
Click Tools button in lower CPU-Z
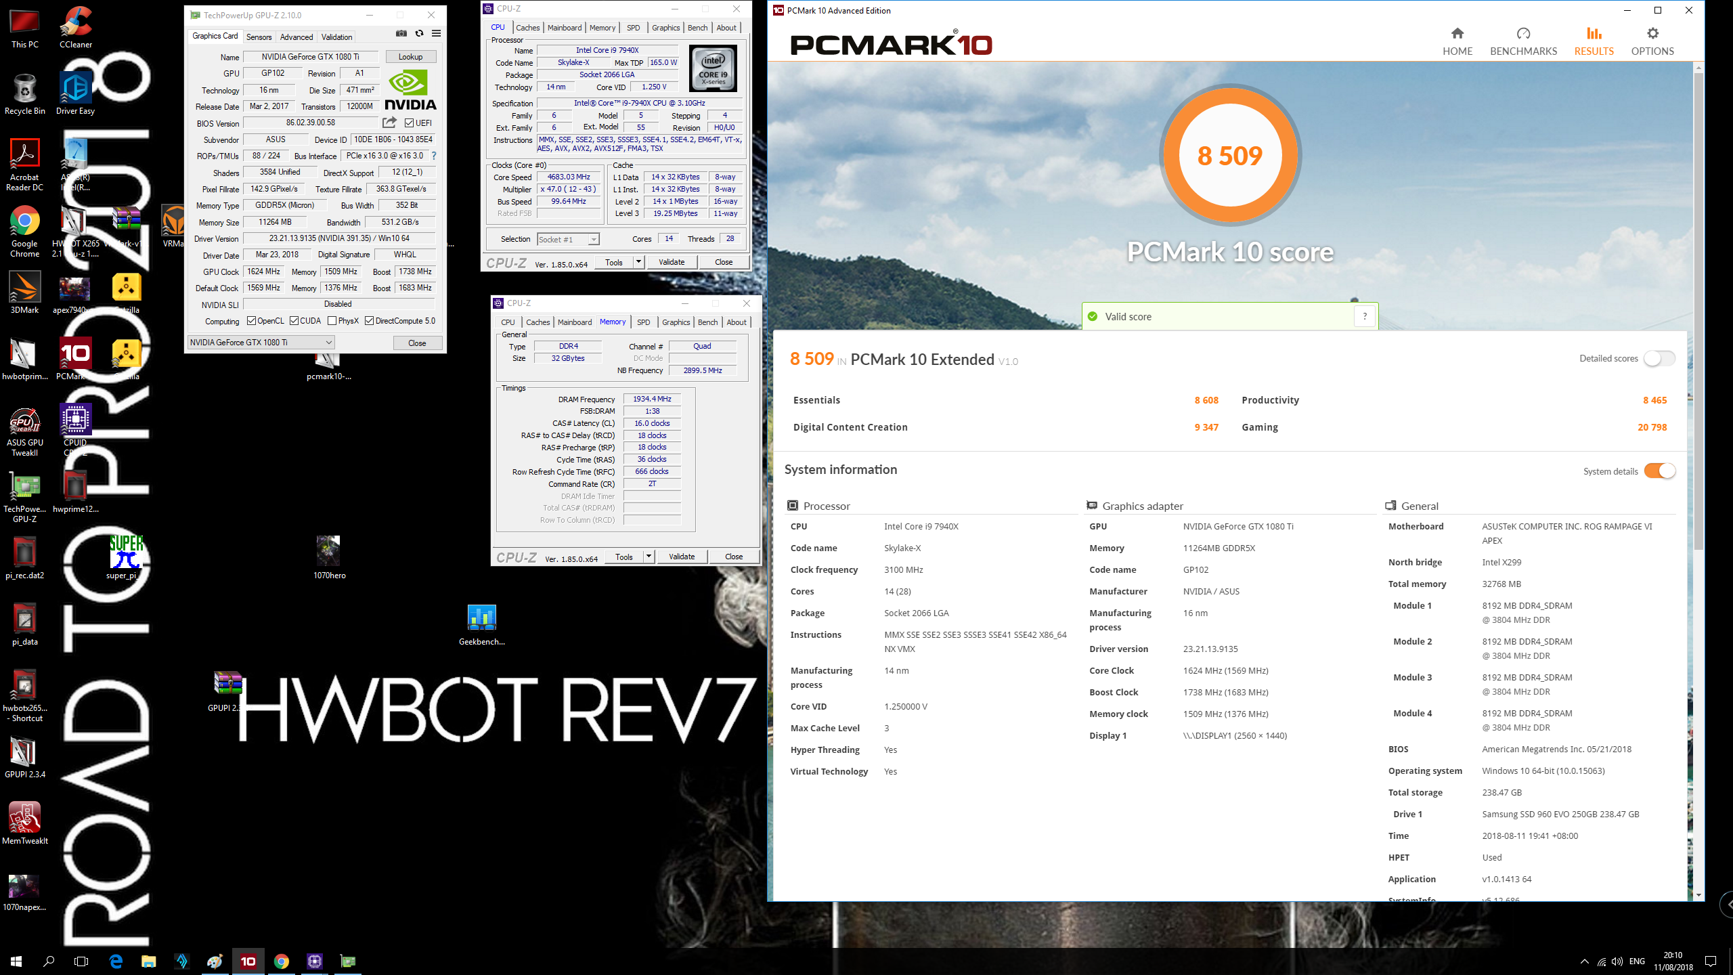coord(624,557)
